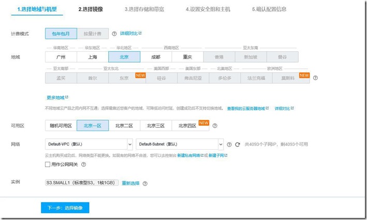Click help icon after Moscow region row
The image size is (367, 220).
tap(315, 78)
